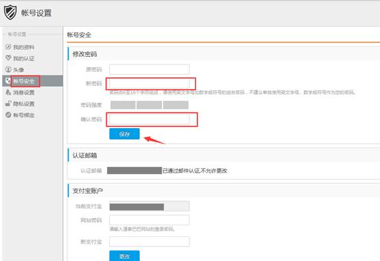Click the shield logo beside 帐号设置 header

tap(10, 12)
